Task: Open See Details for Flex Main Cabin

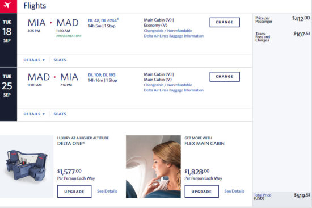Action: point(234,191)
